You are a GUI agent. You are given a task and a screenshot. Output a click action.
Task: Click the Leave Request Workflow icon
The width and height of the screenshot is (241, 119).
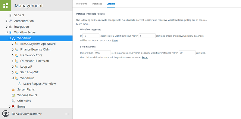pyautogui.click(x=19, y=84)
